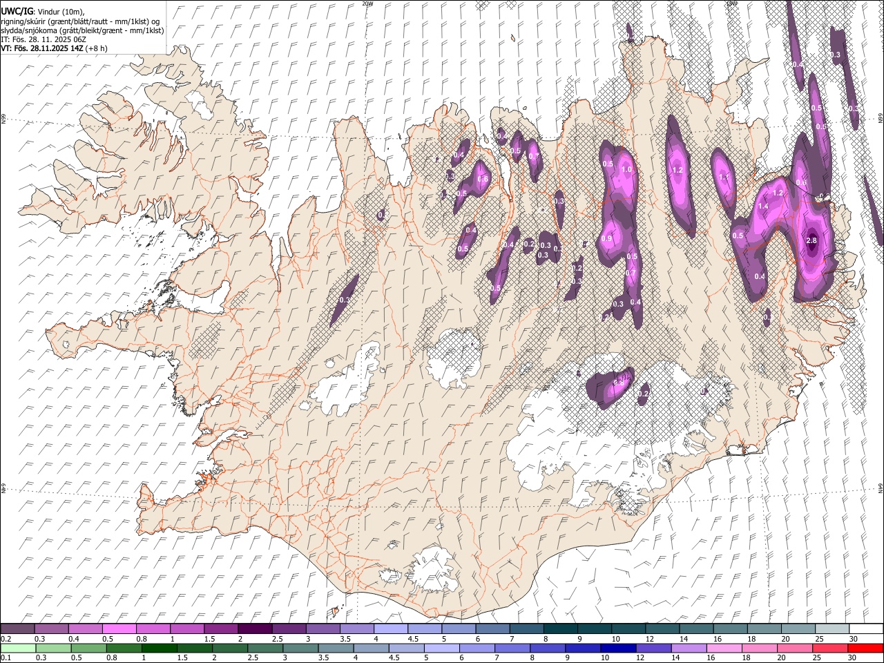Click the snow legend swatch between 0.2 and 0.3

pos(18,628)
